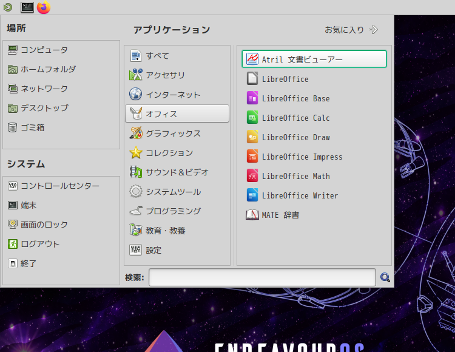Launch Firefox from the top panel
Image resolution: width=455 pixels, height=352 pixels.
pyautogui.click(x=44, y=7)
